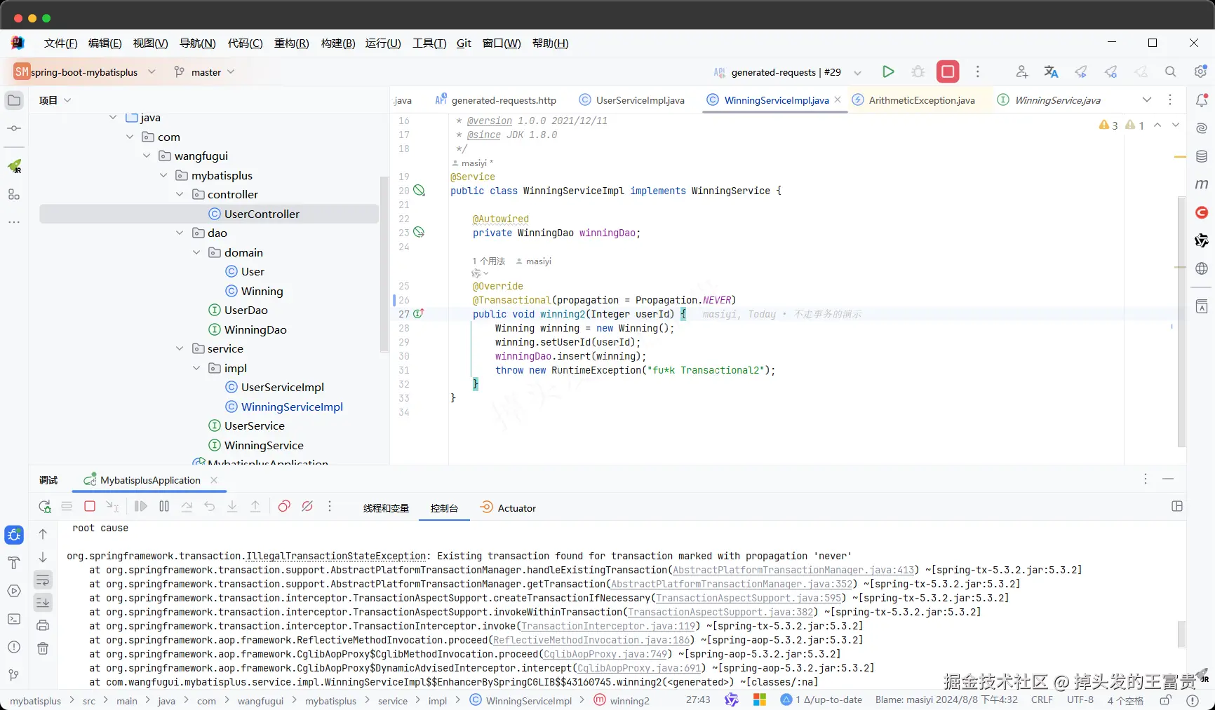Select WinningDao in the project tree

tap(255, 329)
